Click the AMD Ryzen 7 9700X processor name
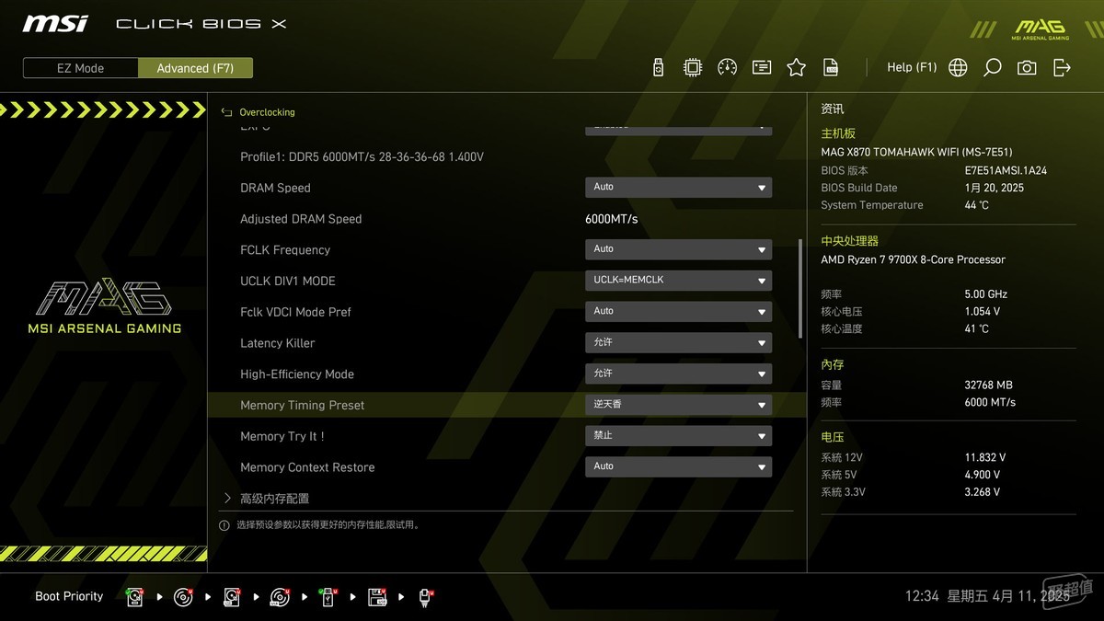This screenshot has height=621, width=1104. click(913, 259)
